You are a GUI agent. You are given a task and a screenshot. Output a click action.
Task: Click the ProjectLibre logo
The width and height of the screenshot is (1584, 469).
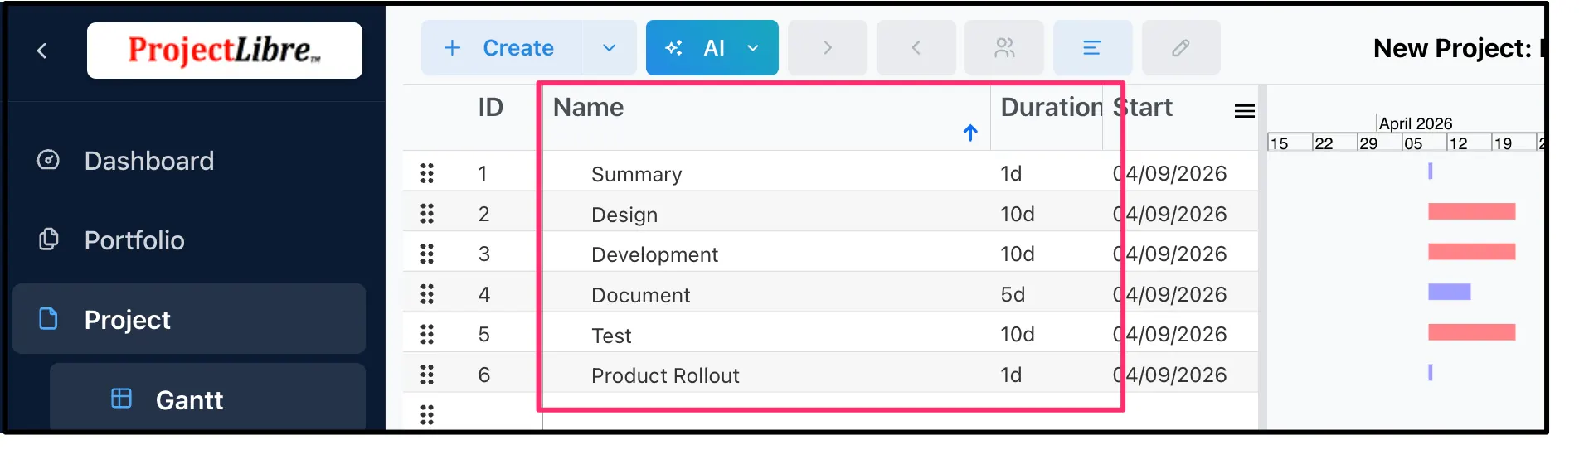[x=225, y=51]
